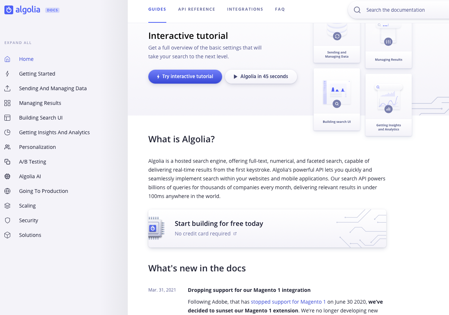Open the Integrations tab

[x=245, y=9]
